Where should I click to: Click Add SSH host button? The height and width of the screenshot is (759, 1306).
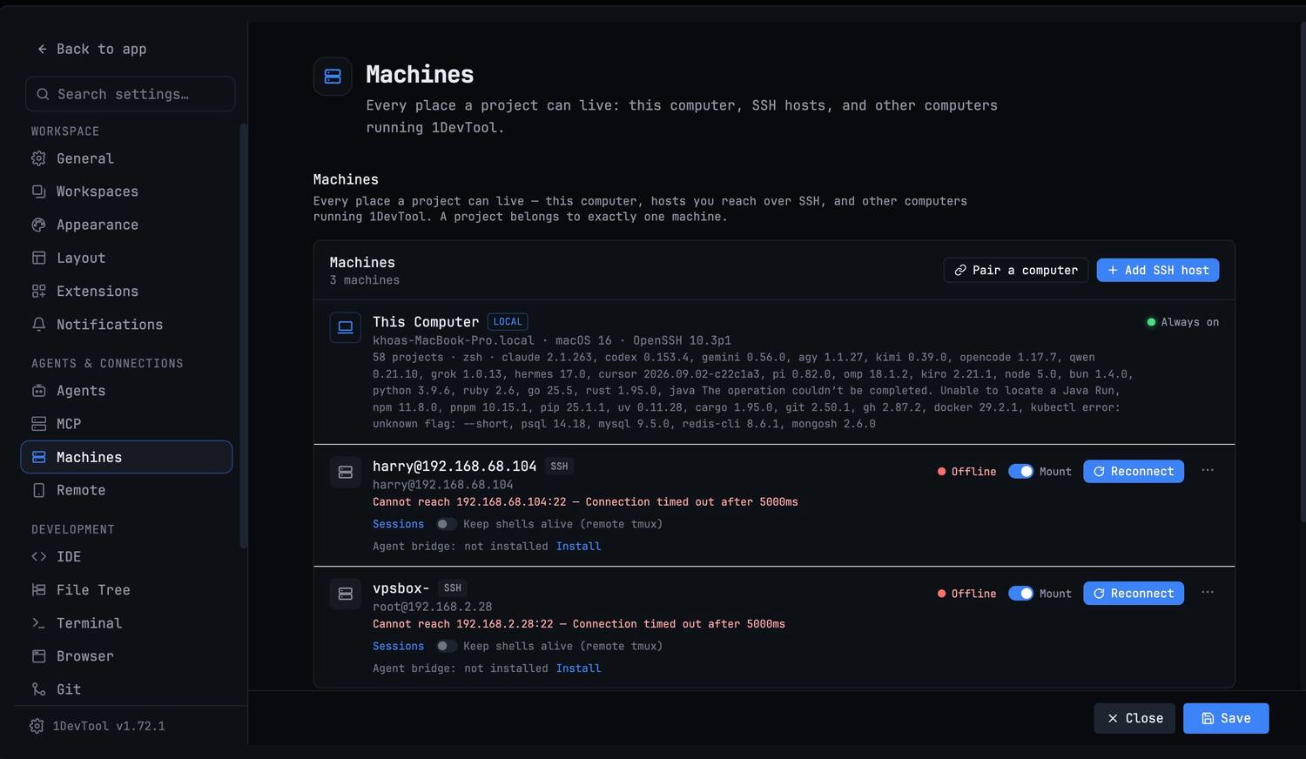[x=1158, y=270]
